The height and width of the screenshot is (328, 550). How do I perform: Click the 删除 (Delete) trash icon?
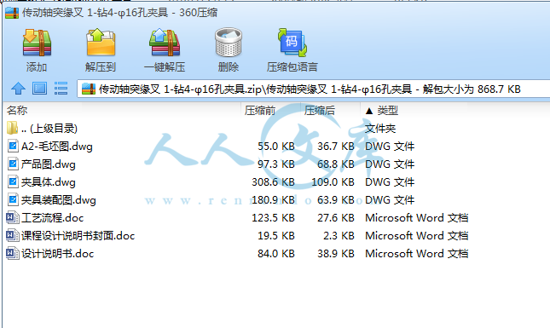click(x=229, y=43)
